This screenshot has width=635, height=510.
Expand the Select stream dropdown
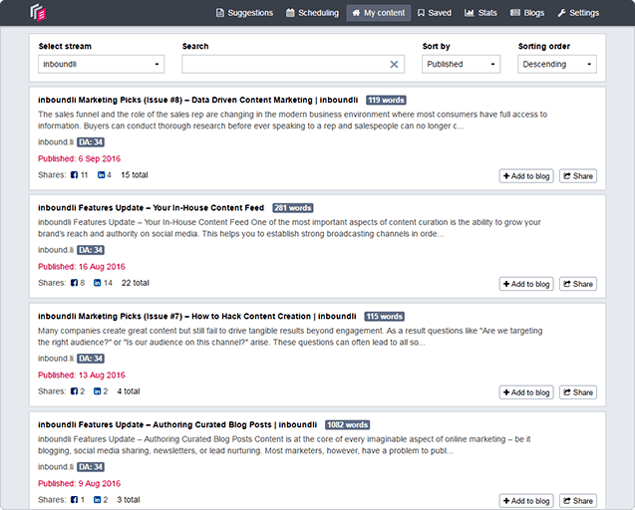pyautogui.click(x=102, y=64)
